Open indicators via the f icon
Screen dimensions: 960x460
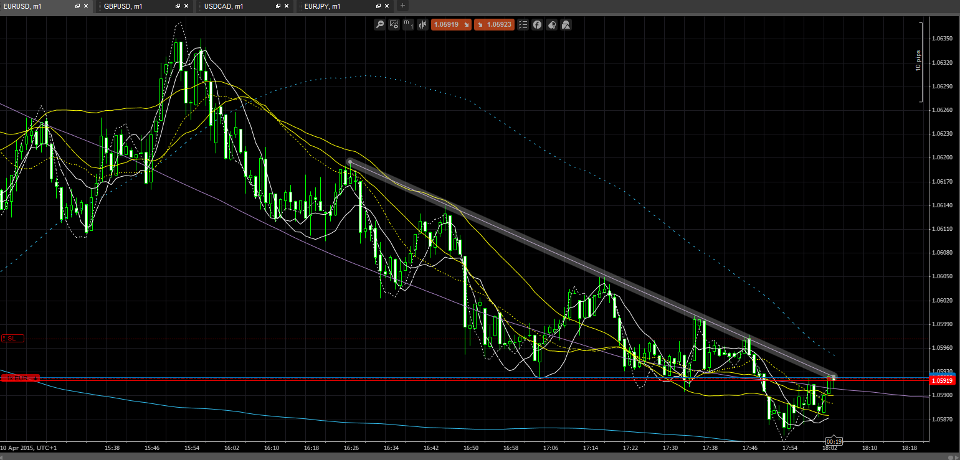[x=537, y=25]
